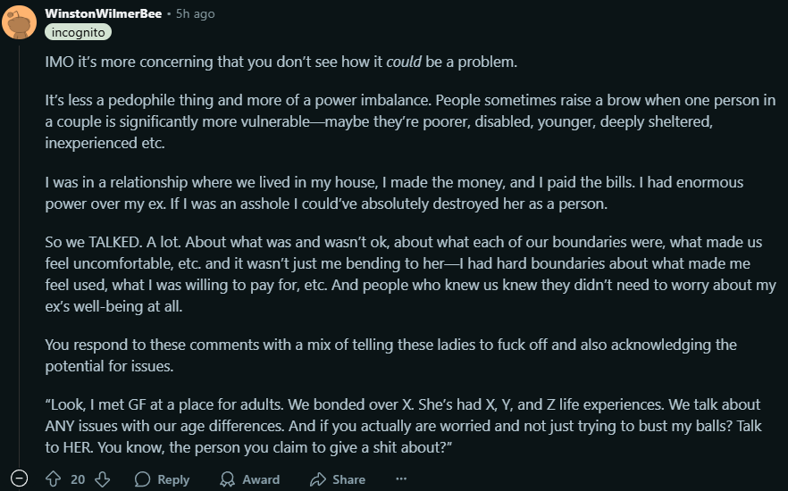Image resolution: width=788 pixels, height=491 pixels.
Task: Click the Share arrow icon
Action: (x=318, y=479)
